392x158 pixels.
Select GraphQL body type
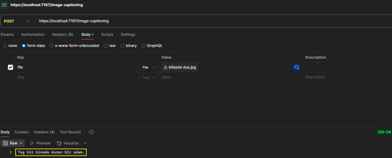pyautogui.click(x=144, y=46)
